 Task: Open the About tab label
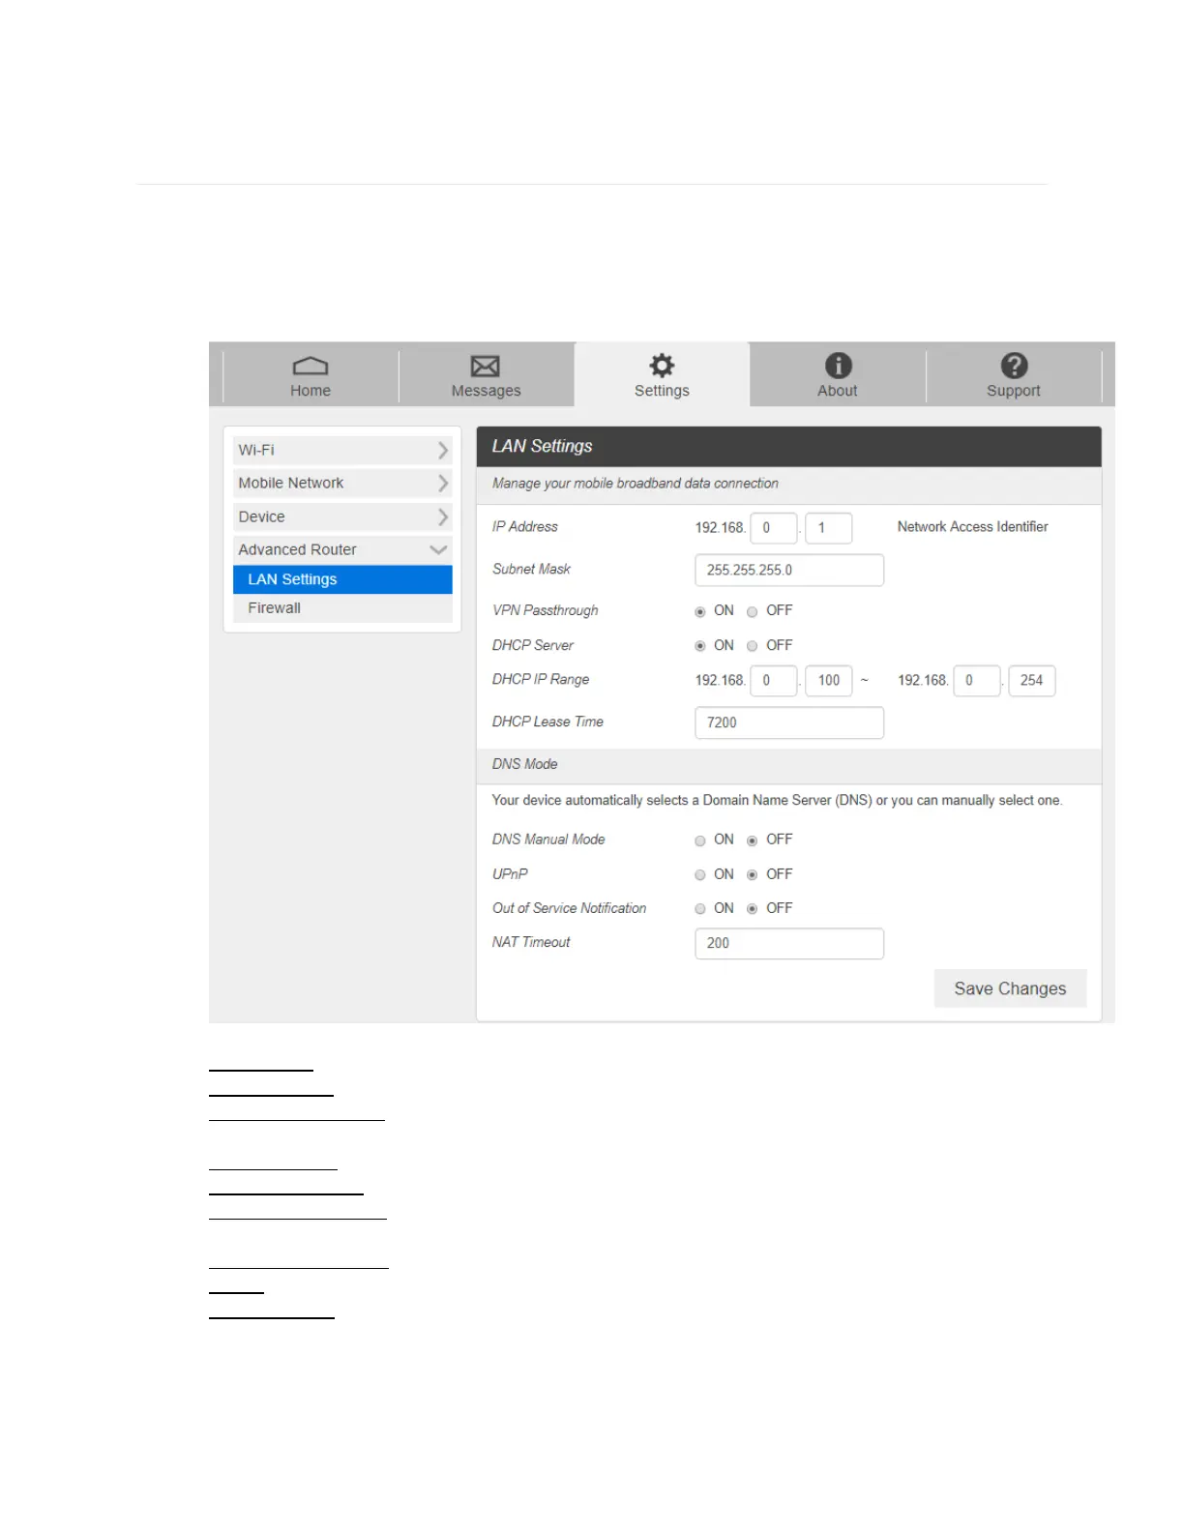click(x=838, y=391)
